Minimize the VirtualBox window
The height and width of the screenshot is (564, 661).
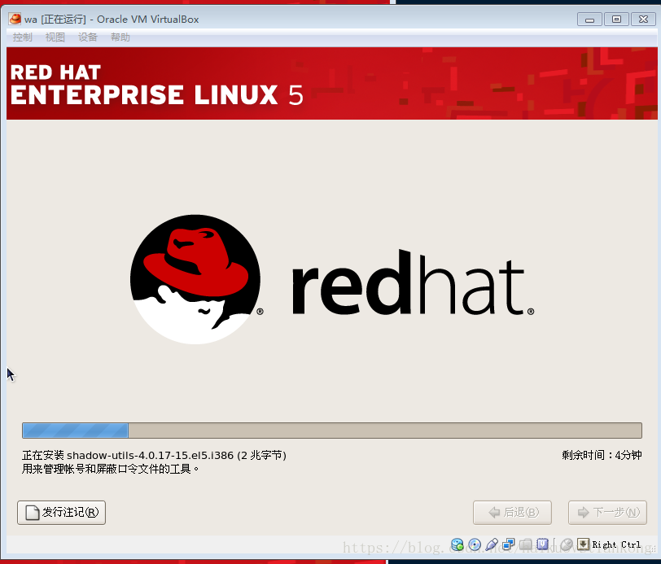point(589,20)
